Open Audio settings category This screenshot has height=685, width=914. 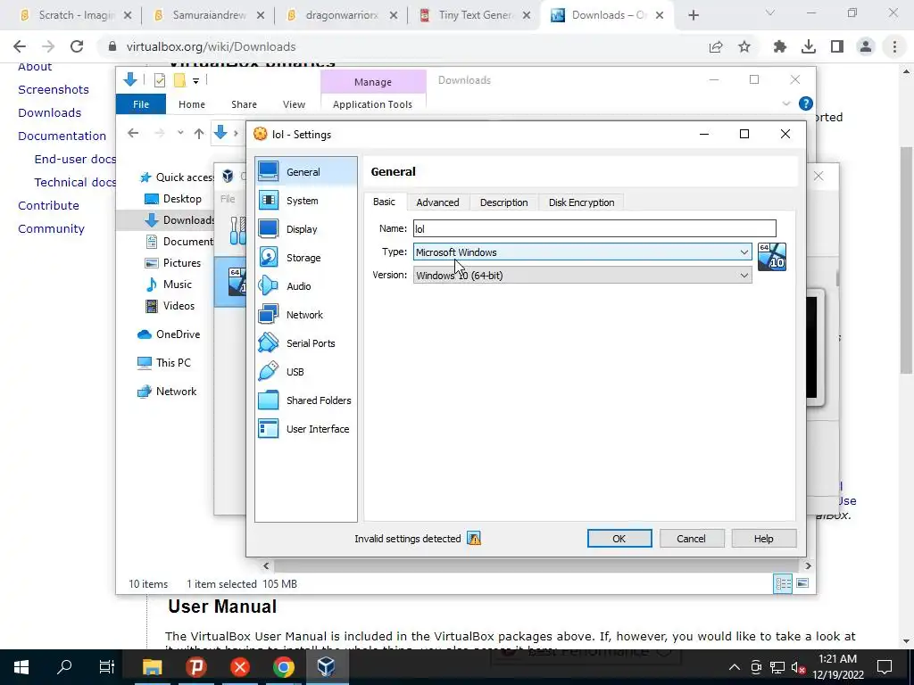[x=305, y=286]
